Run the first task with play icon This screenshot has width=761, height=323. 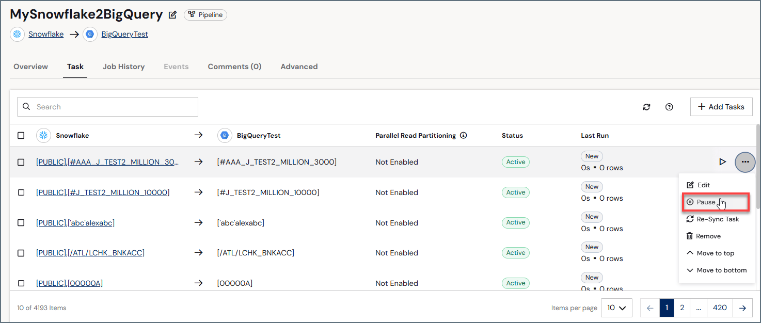[722, 162]
